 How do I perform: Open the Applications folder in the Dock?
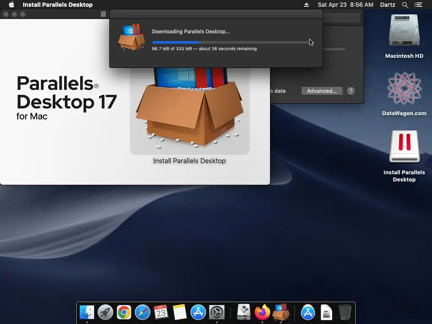point(308,312)
